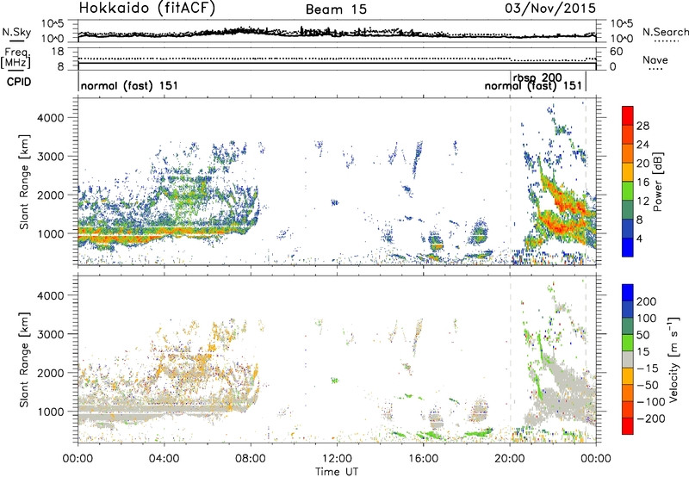The image size is (689, 477).
Task: Click the "12:00" time tick label
Action: pyautogui.click(x=337, y=459)
